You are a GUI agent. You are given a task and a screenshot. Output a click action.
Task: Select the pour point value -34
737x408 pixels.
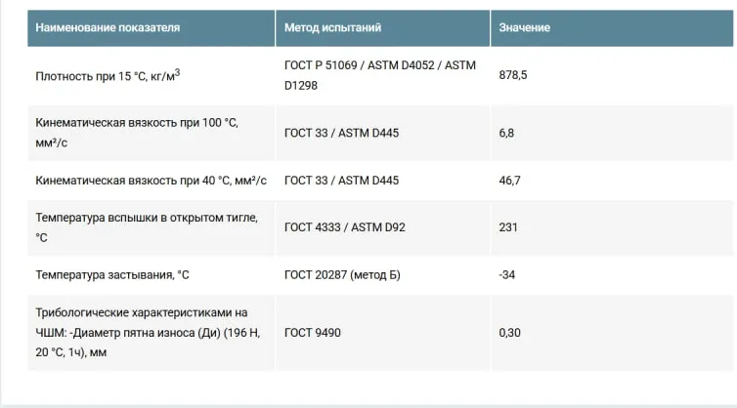tap(506, 274)
